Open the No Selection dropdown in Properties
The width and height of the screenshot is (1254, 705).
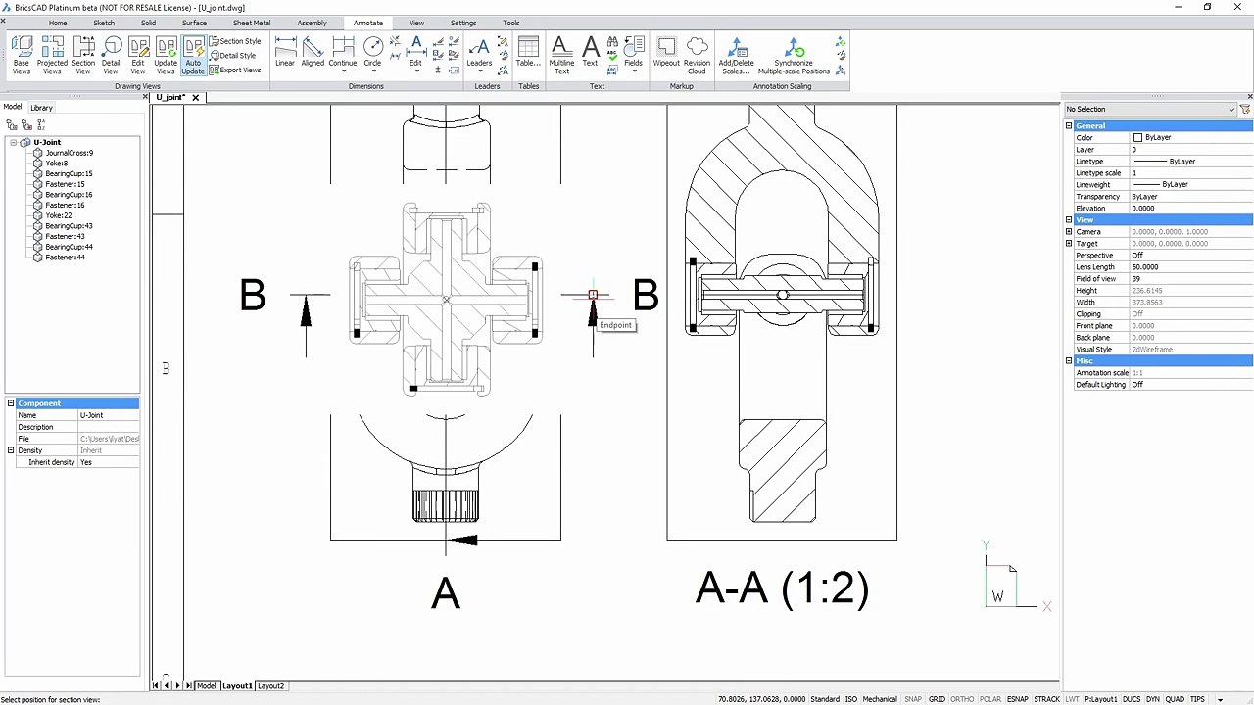pos(1151,109)
